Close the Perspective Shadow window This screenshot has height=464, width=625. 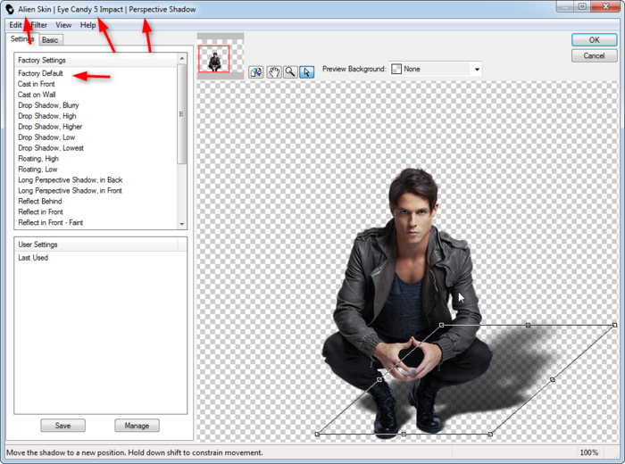605,6
